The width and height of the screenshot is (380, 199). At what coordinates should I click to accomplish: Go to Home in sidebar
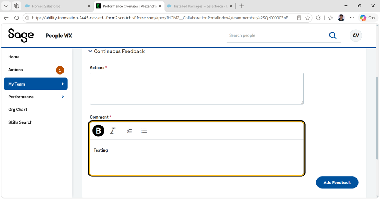14,57
